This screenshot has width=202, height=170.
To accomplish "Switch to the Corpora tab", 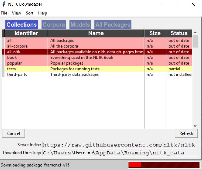I will tap(53, 25).
